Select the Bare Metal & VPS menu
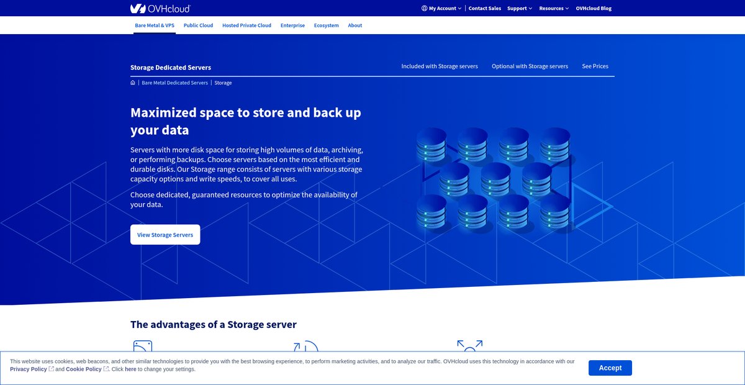The width and height of the screenshot is (745, 385). pos(155,25)
